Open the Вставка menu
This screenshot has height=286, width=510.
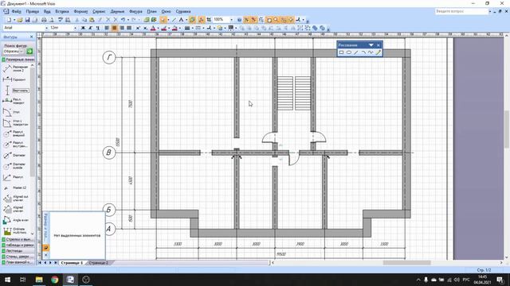click(62, 11)
